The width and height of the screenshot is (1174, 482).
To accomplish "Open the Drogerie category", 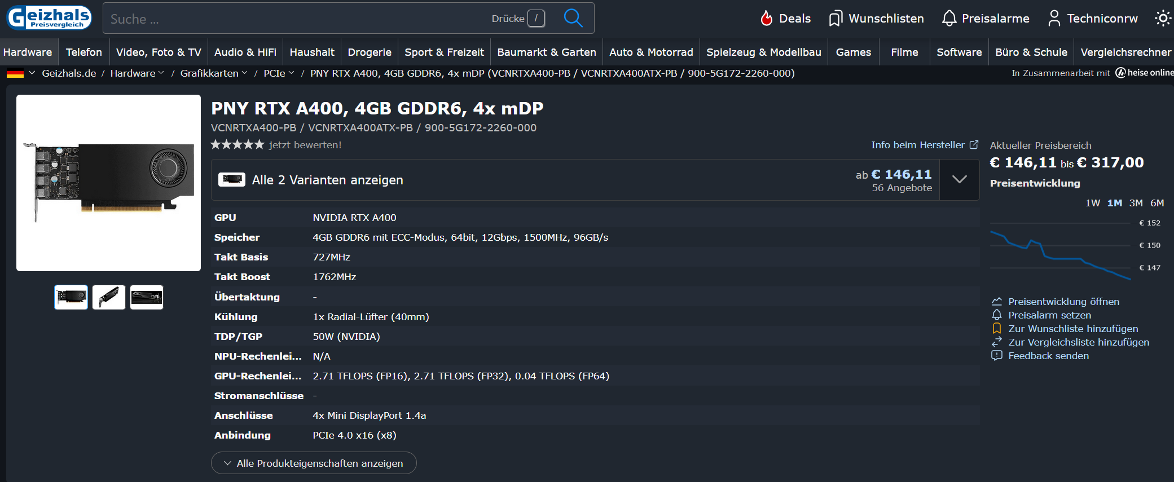I will point(370,52).
